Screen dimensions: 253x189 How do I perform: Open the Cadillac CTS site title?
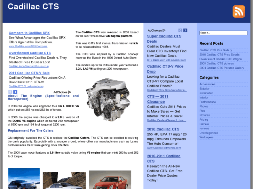click(33, 7)
